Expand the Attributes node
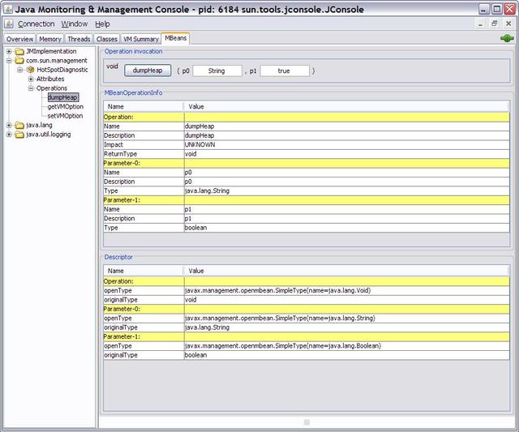519x432 pixels. pos(30,79)
